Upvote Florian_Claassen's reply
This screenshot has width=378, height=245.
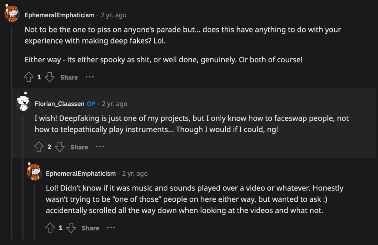(39, 147)
